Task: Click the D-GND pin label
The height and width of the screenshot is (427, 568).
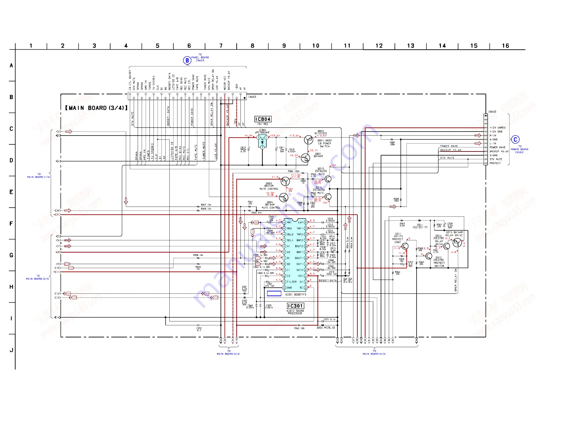Action: 494,155
